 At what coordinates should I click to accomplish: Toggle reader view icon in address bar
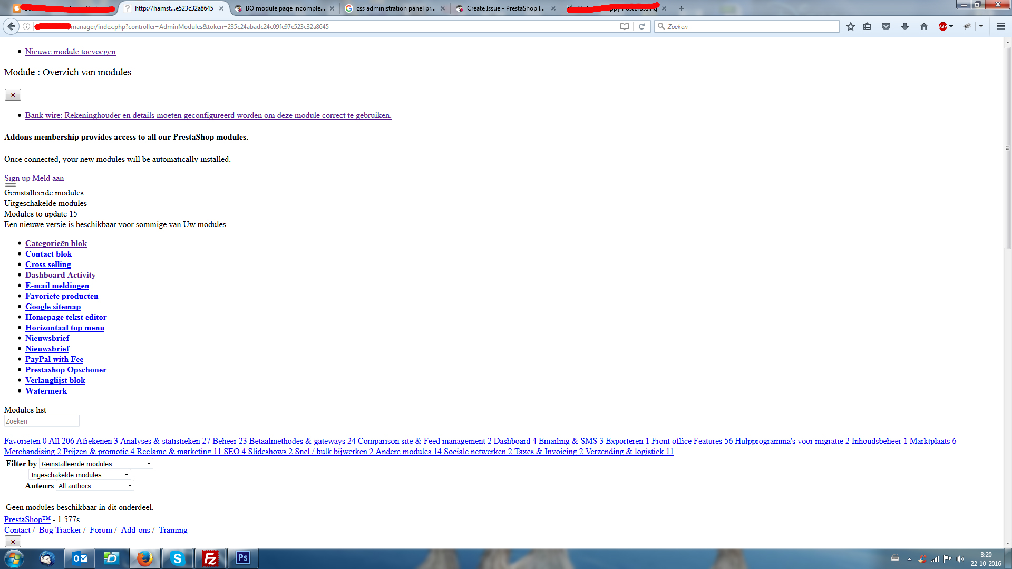coord(625,26)
